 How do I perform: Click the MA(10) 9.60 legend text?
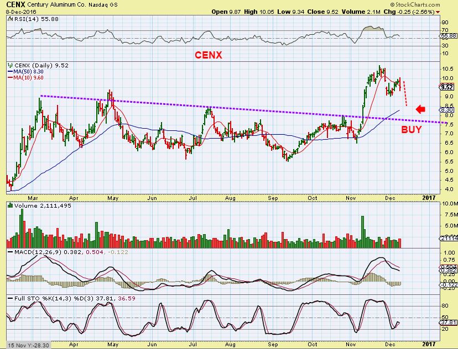point(28,78)
